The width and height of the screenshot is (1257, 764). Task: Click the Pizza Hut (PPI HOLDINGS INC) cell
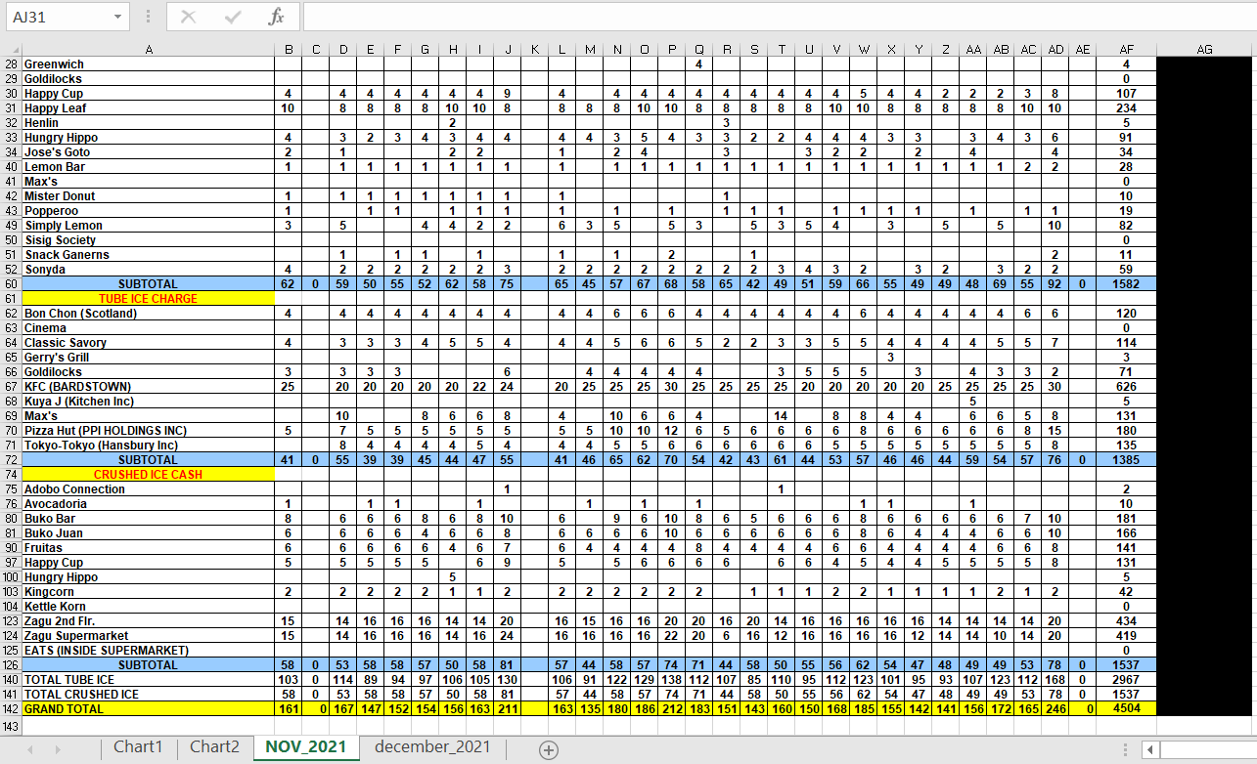pyautogui.click(x=148, y=431)
